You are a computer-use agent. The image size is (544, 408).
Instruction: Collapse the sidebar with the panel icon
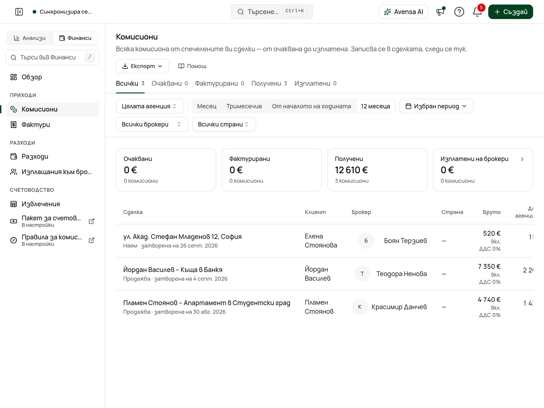point(19,12)
